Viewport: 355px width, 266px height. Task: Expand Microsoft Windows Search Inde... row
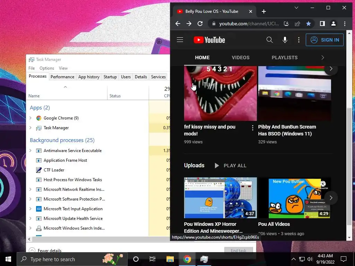[31, 228]
